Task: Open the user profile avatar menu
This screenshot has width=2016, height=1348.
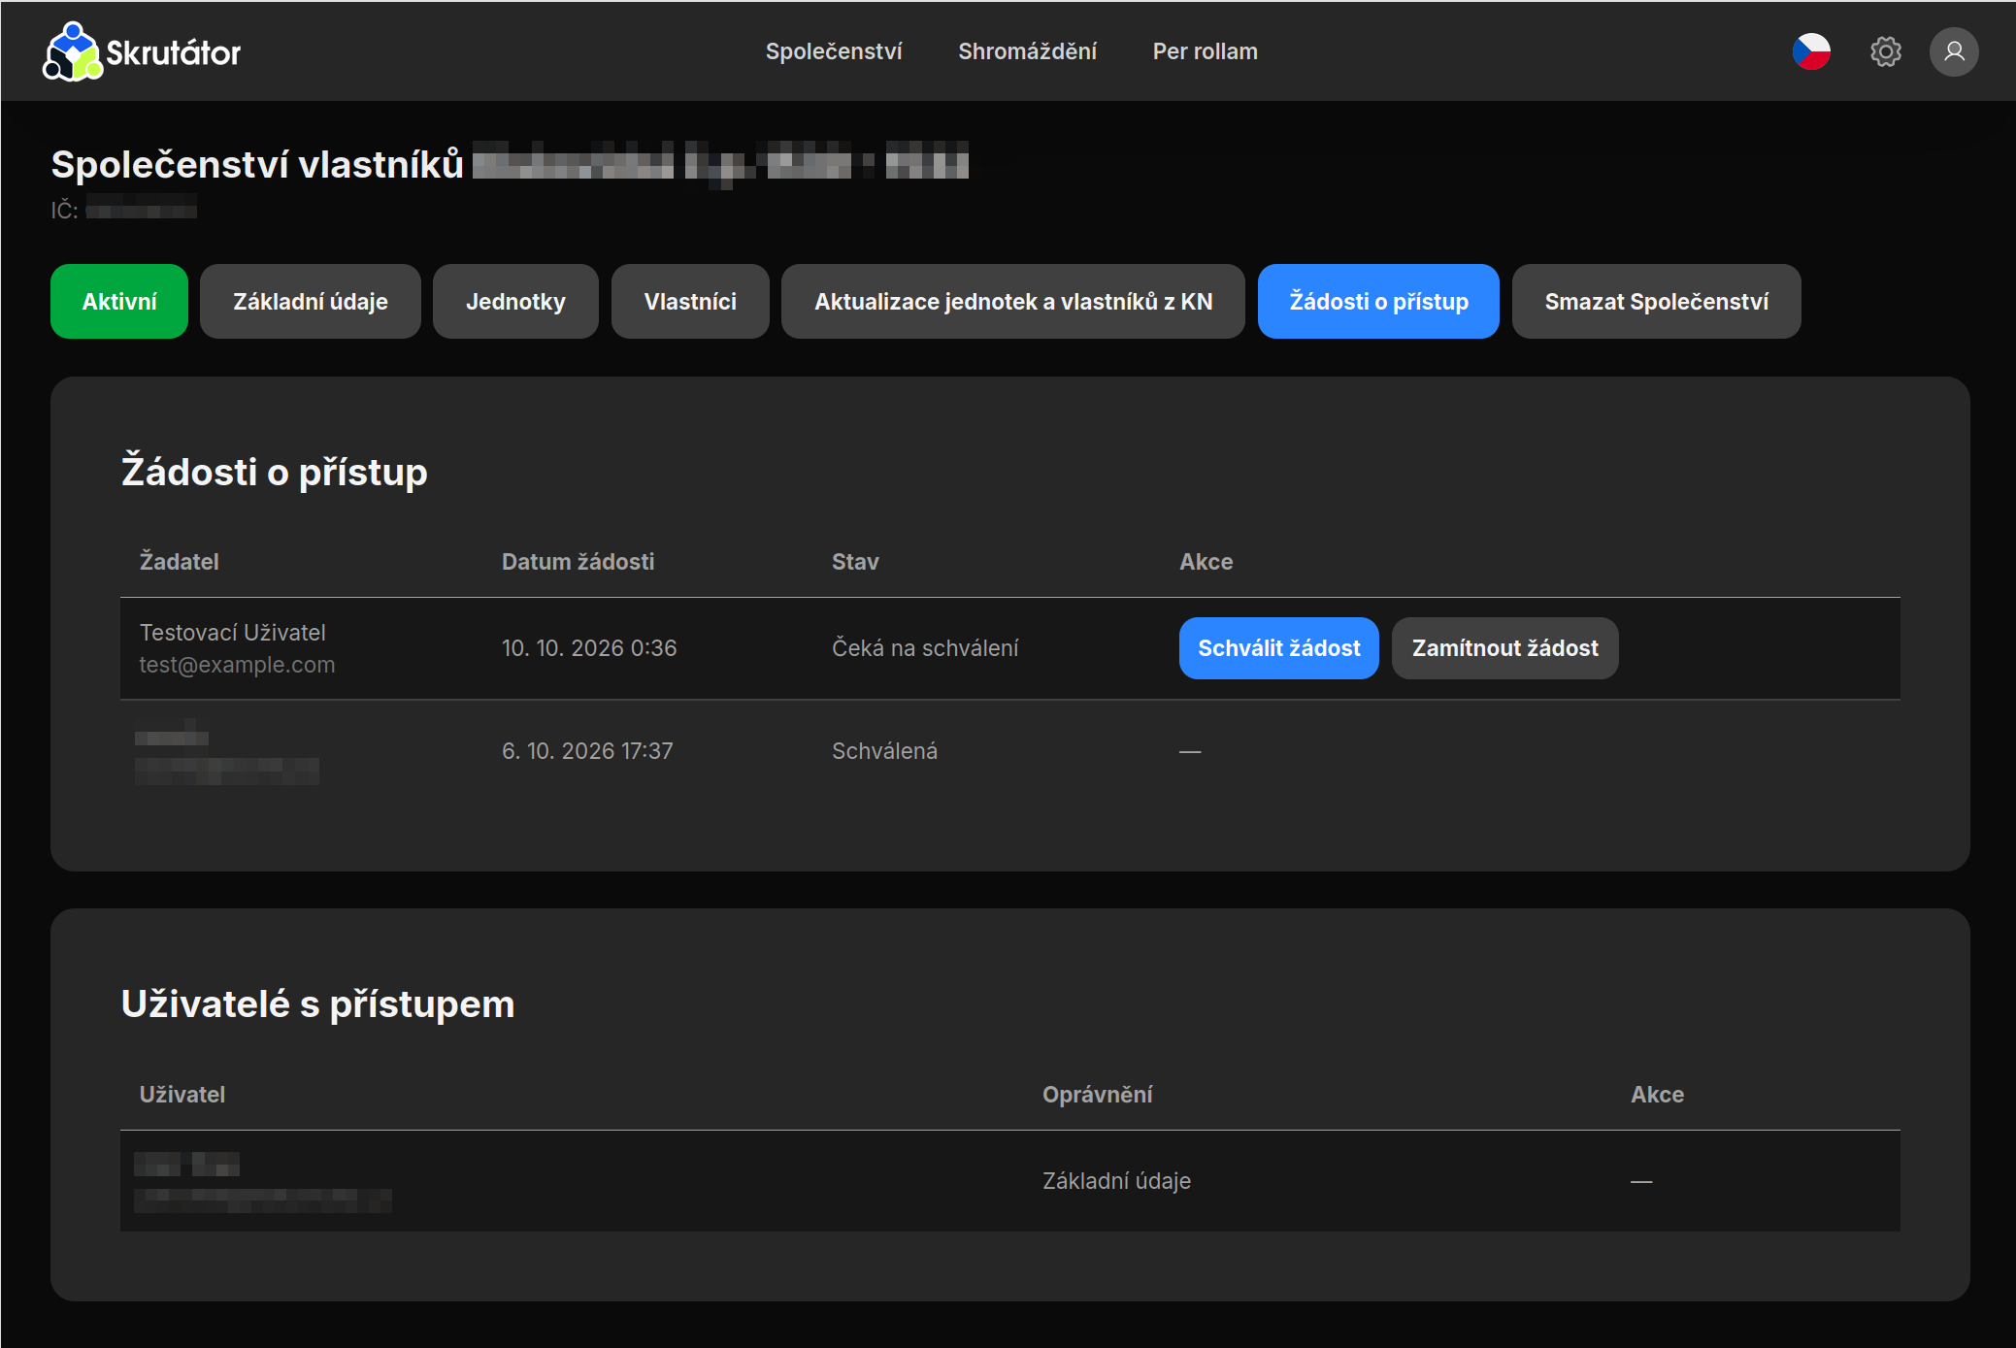Action: (x=1954, y=51)
